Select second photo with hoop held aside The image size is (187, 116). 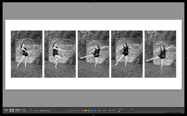click(x=60, y=54)
